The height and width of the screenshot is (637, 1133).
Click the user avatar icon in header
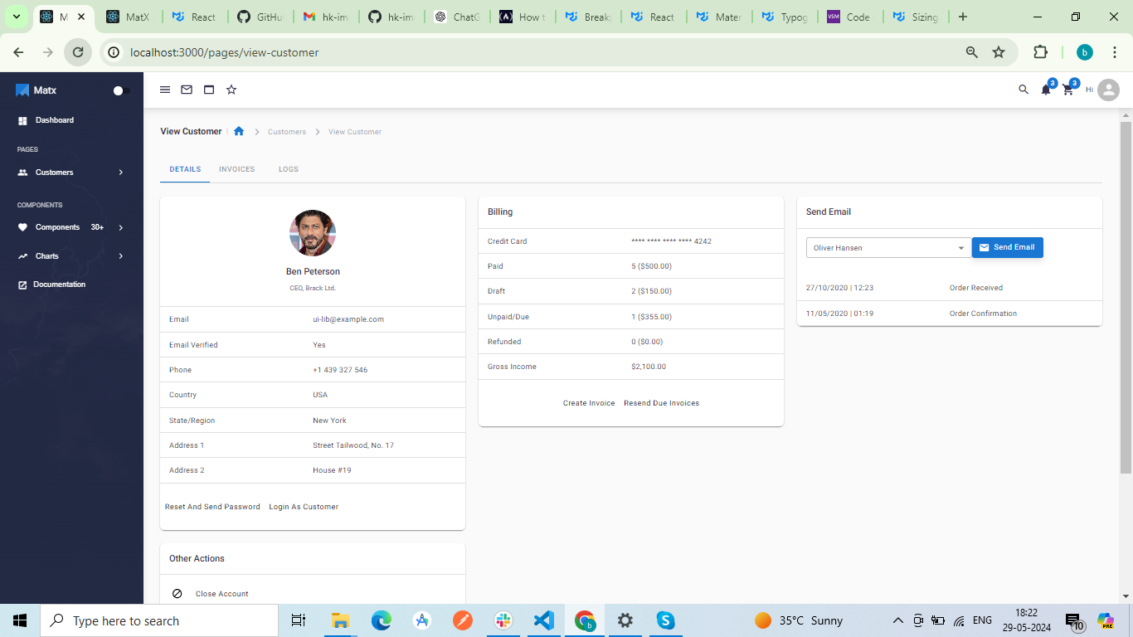pyautogui.click(x=1108, y=90)
